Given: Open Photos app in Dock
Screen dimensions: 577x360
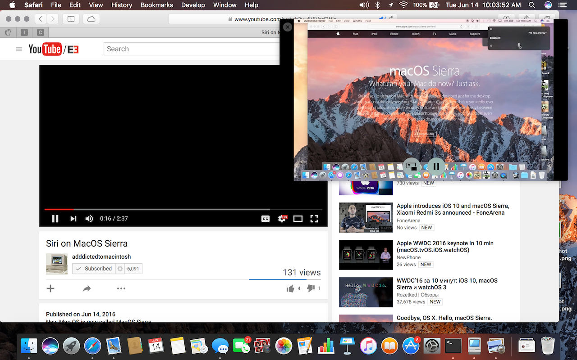Looking at the screenshot, I should pos(284,346).
